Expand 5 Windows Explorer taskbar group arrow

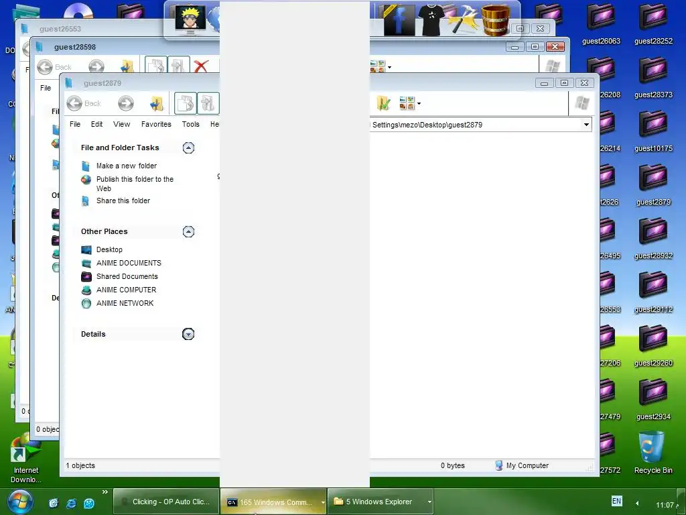click(x=429, y=502)
